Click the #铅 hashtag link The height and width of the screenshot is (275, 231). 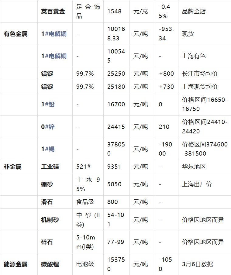click(x=50, y=104)
